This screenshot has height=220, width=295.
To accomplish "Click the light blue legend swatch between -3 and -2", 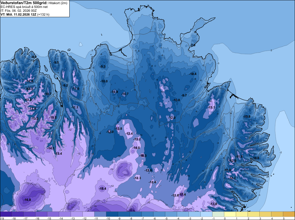I will tap(194, 214).
